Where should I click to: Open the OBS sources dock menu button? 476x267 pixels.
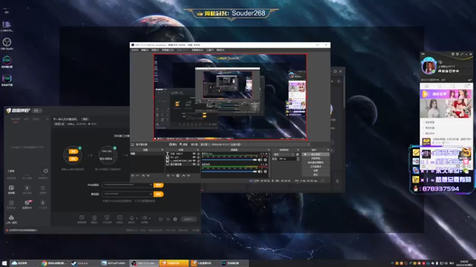tap(198, 150)
